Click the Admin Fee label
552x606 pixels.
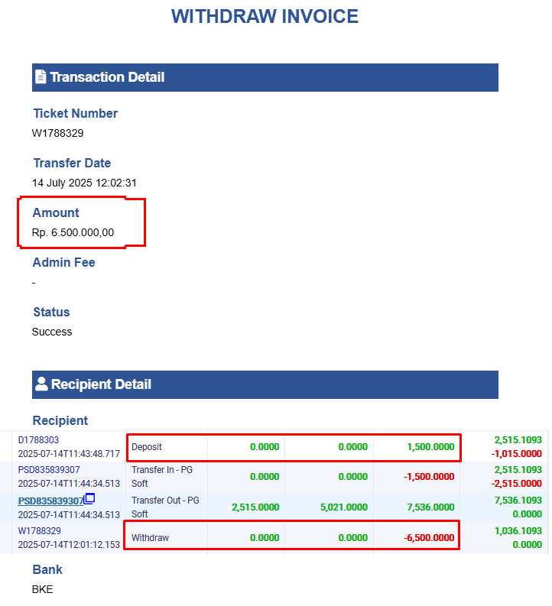[63, 262]
